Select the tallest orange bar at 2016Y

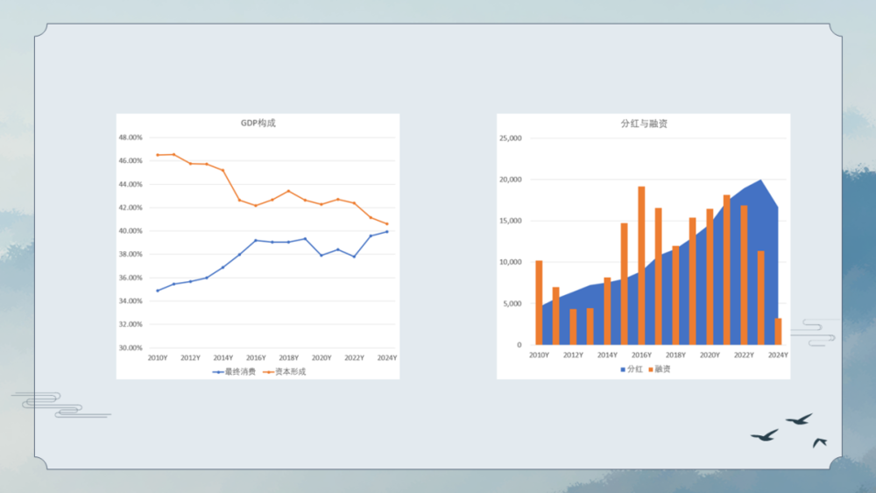(x=641, y=265)
